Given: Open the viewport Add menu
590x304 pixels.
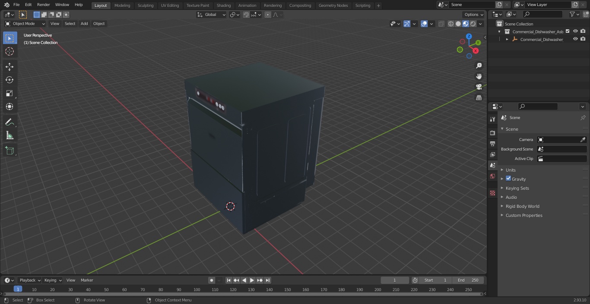Looking at the screenshot, I should tap(84, 24).
